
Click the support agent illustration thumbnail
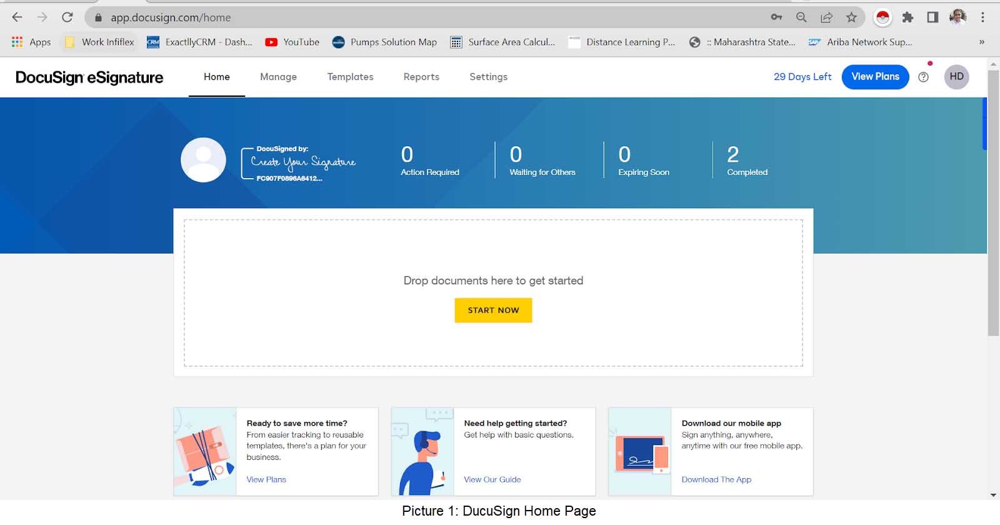click(x=422, y=452)
